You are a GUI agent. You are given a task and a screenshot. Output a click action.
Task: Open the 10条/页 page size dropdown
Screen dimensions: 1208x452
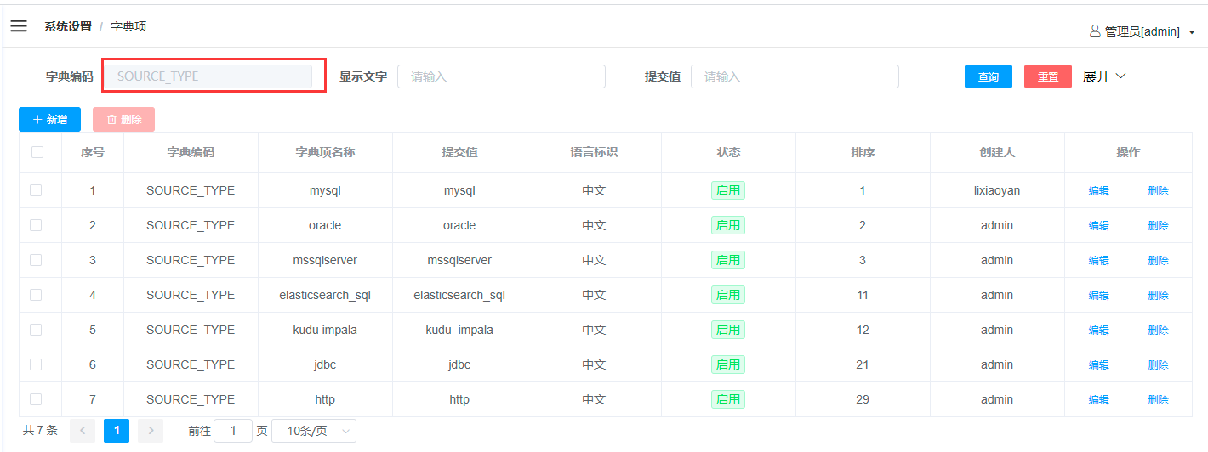[313, 431]
